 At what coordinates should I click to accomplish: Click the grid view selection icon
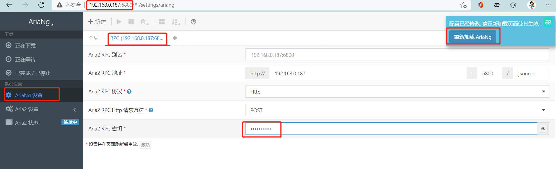[162, 22]
